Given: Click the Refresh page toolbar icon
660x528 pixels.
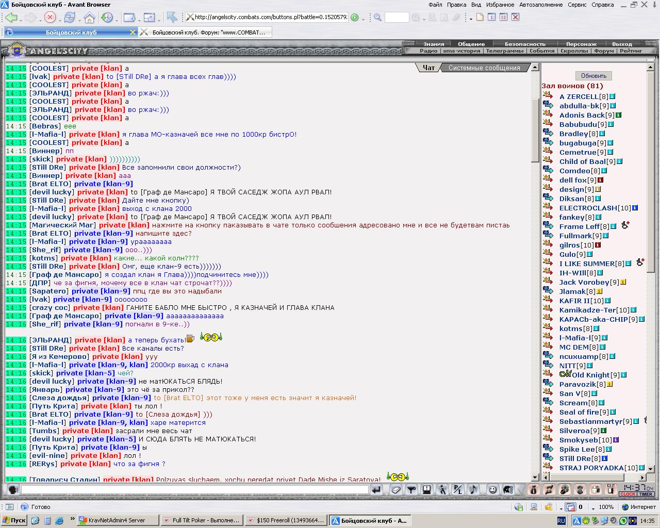Looking at the screenshot, I should point(70,18).
